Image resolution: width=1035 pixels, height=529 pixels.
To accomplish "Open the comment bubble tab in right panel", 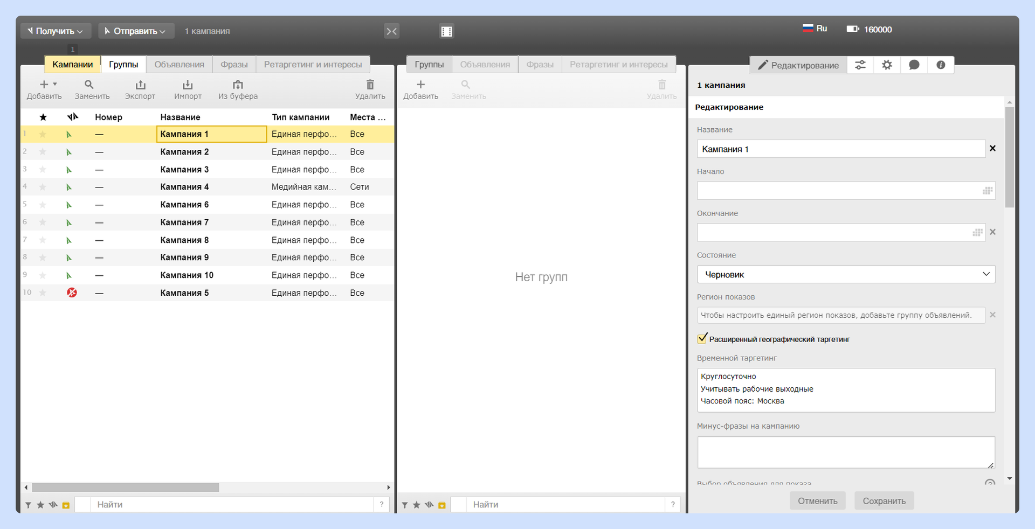I will (x=914, y=65).
